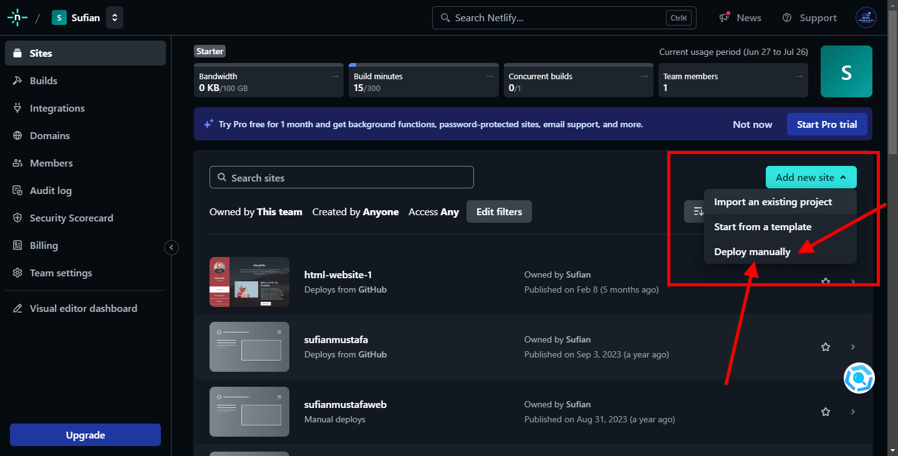Image resolution: width=898 pixels, height=456 pixels.
Task: Open Domains in the sidebar
Action: tap(85, 135)
